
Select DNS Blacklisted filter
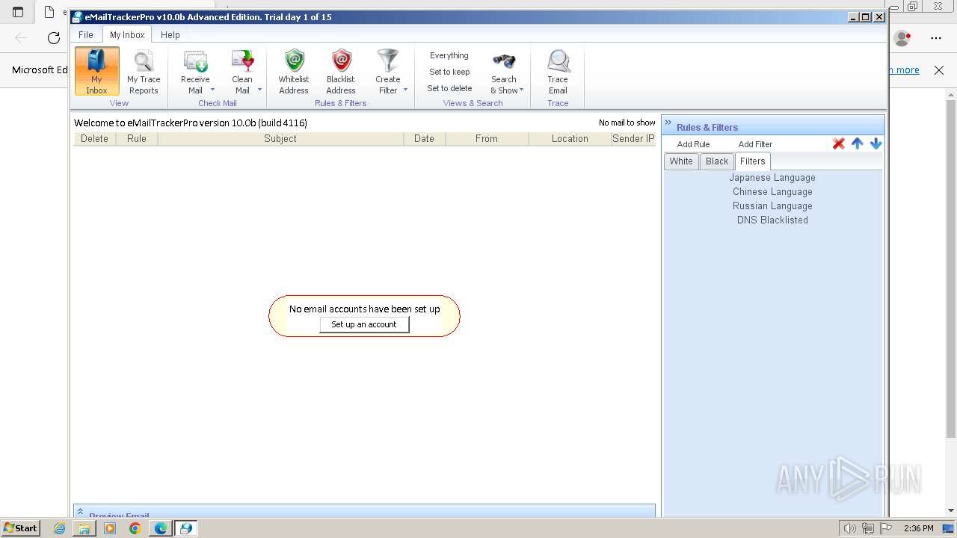(x=772, y=220)
